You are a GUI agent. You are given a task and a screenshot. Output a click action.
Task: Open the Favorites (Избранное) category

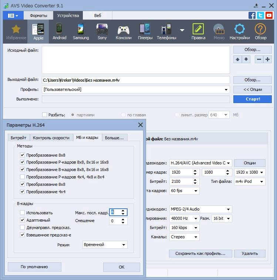16,32
